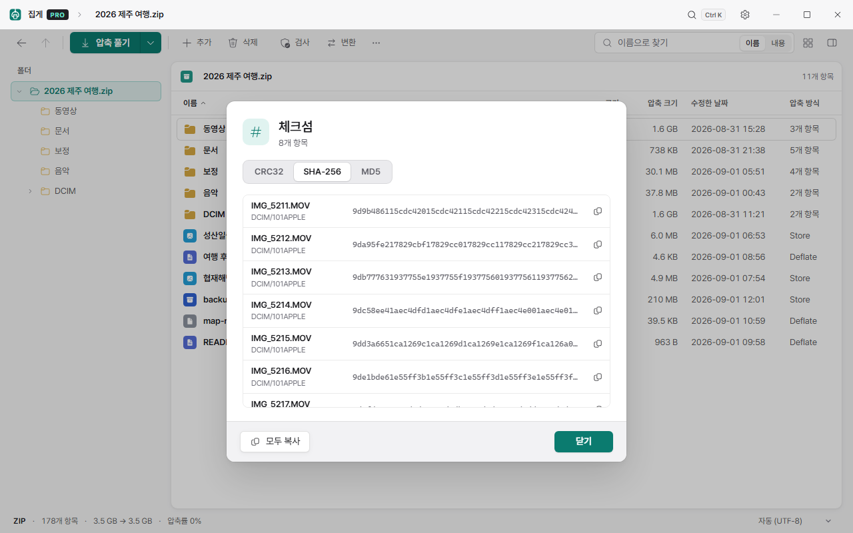The image size is (853, 533).
Task: Click the 집게 app logo icon
Action: [15, 15]
